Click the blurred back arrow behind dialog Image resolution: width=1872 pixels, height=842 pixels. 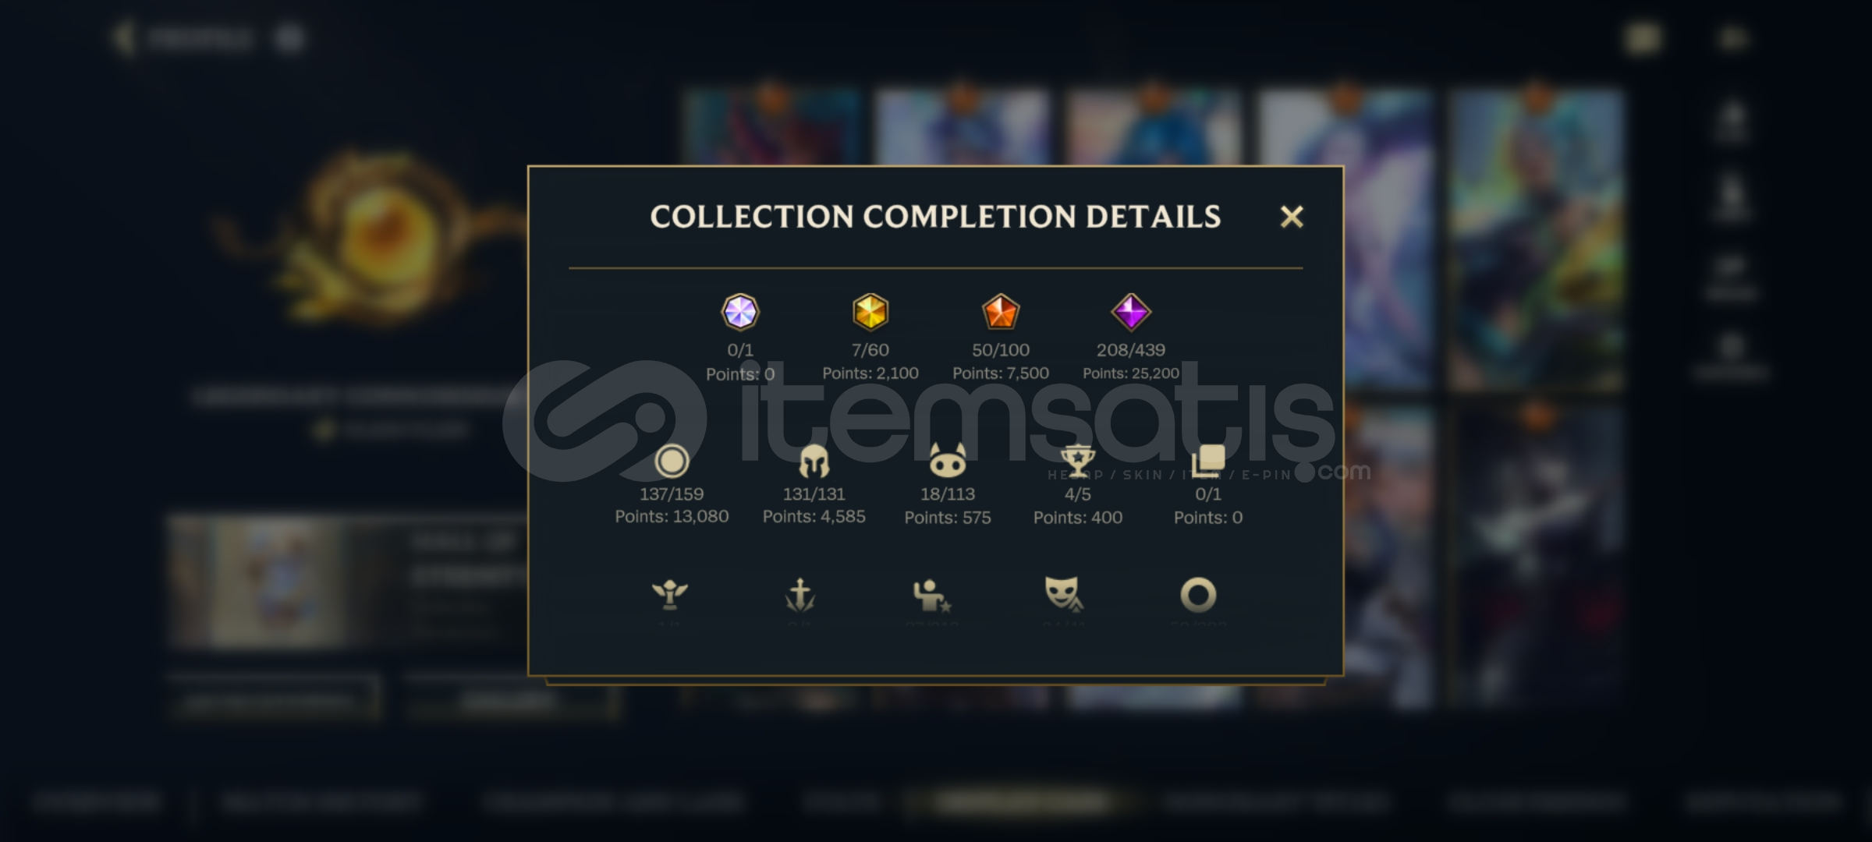123,37
